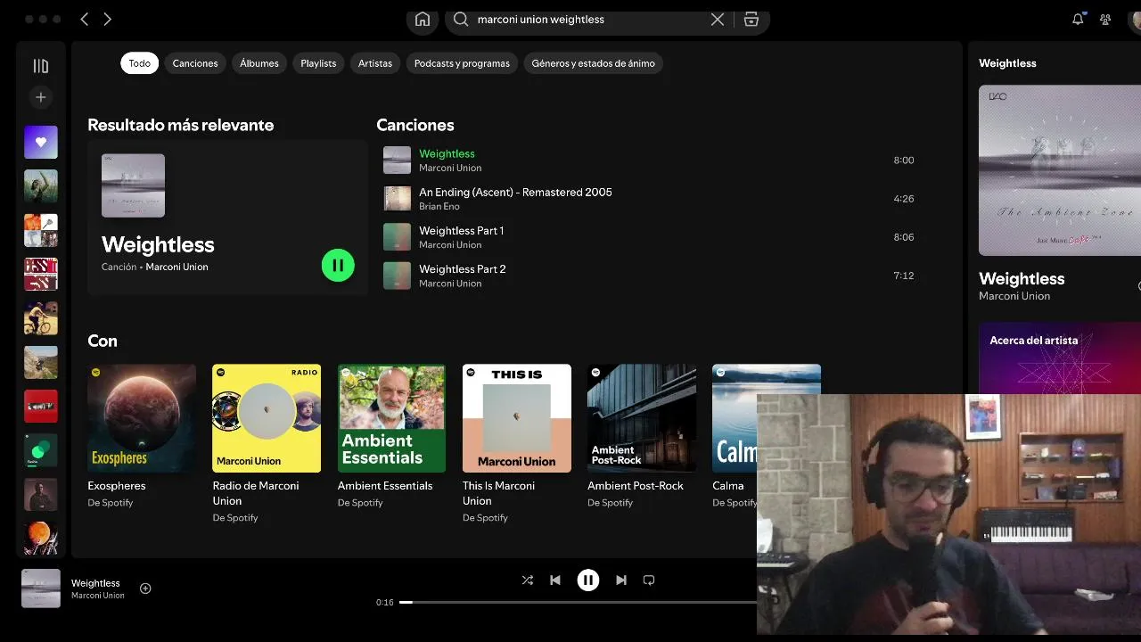This screenshot has width=1141, height=642.
Task: Open Brian Eno artist link
Action: point(439,207)
